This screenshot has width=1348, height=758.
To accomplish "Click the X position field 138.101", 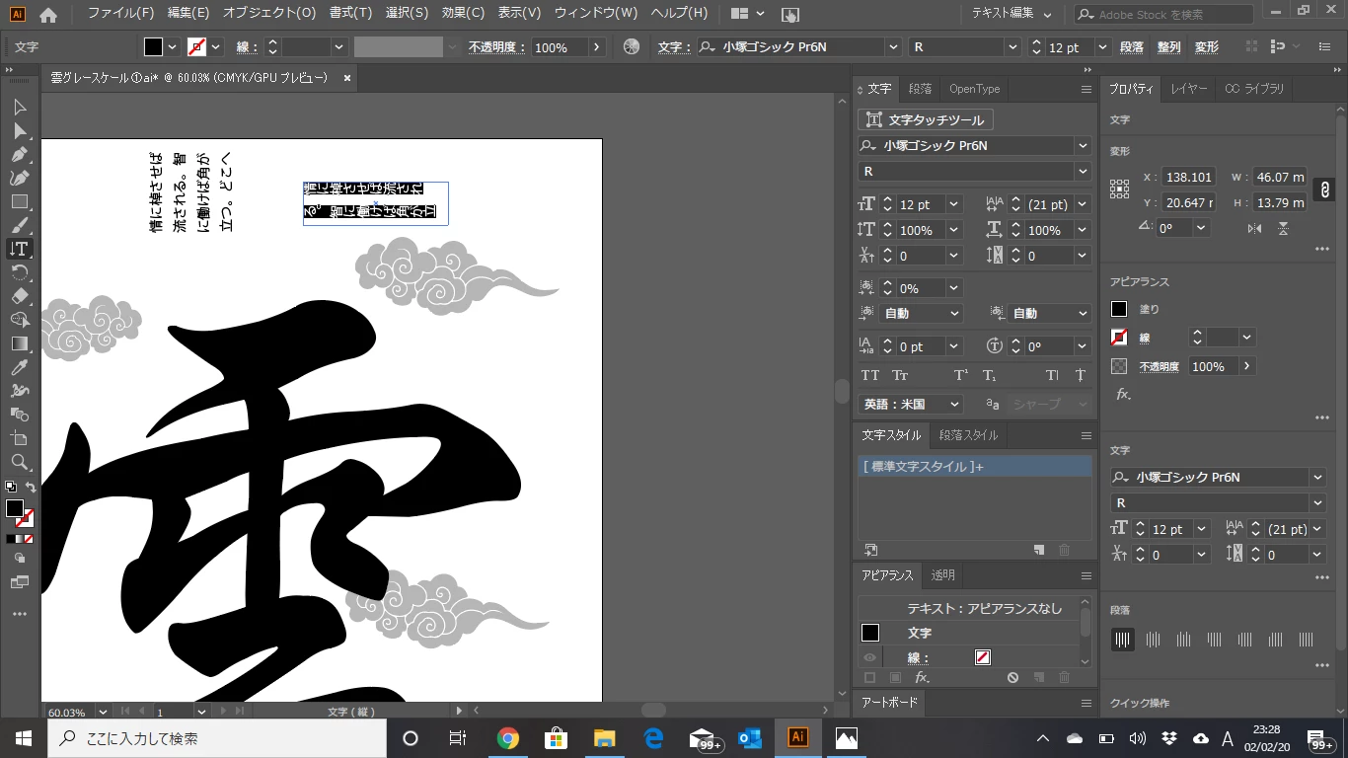I will pos(1189,177).
